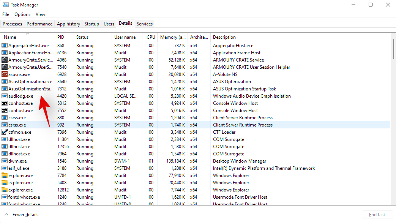Click the explorer.exe folder icon with PID 7784
Viewport: 396px width, 223px height.
5,176
